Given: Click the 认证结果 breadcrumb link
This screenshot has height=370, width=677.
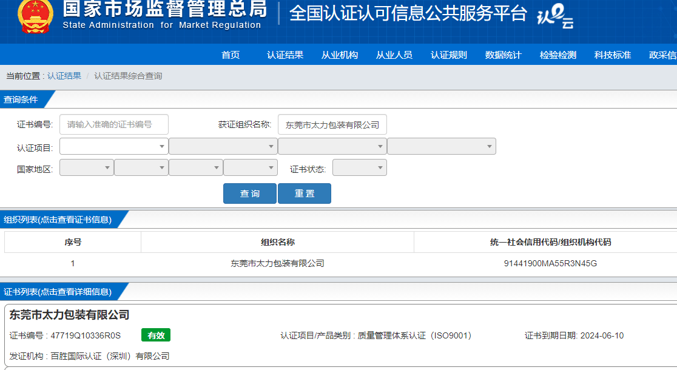Looking at the screenshot, I should pos(64,76).
